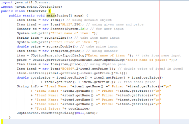The width and height of the screenshot is (189, 124).
Task: Click 'sc.nextDouble()' call
Action: click(61, 47)
